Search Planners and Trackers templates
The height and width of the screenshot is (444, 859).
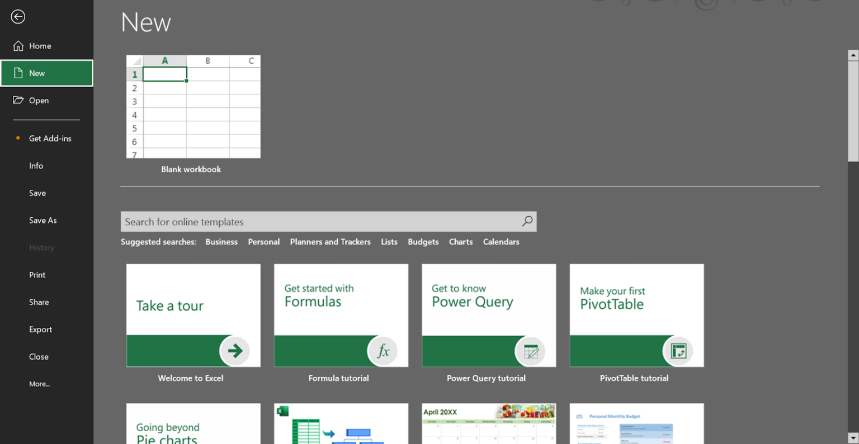(x=331, y=242)
